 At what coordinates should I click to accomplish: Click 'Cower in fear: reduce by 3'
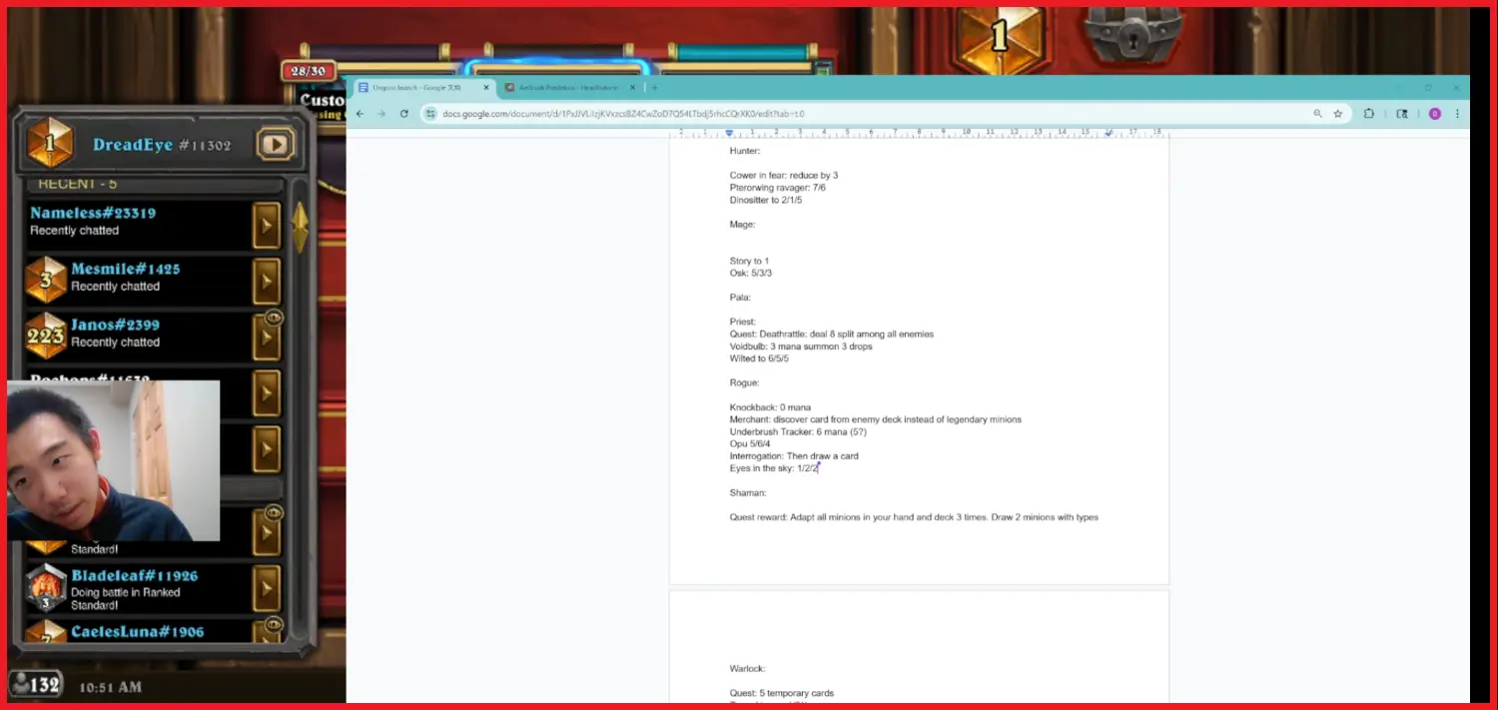pos(784,176)
